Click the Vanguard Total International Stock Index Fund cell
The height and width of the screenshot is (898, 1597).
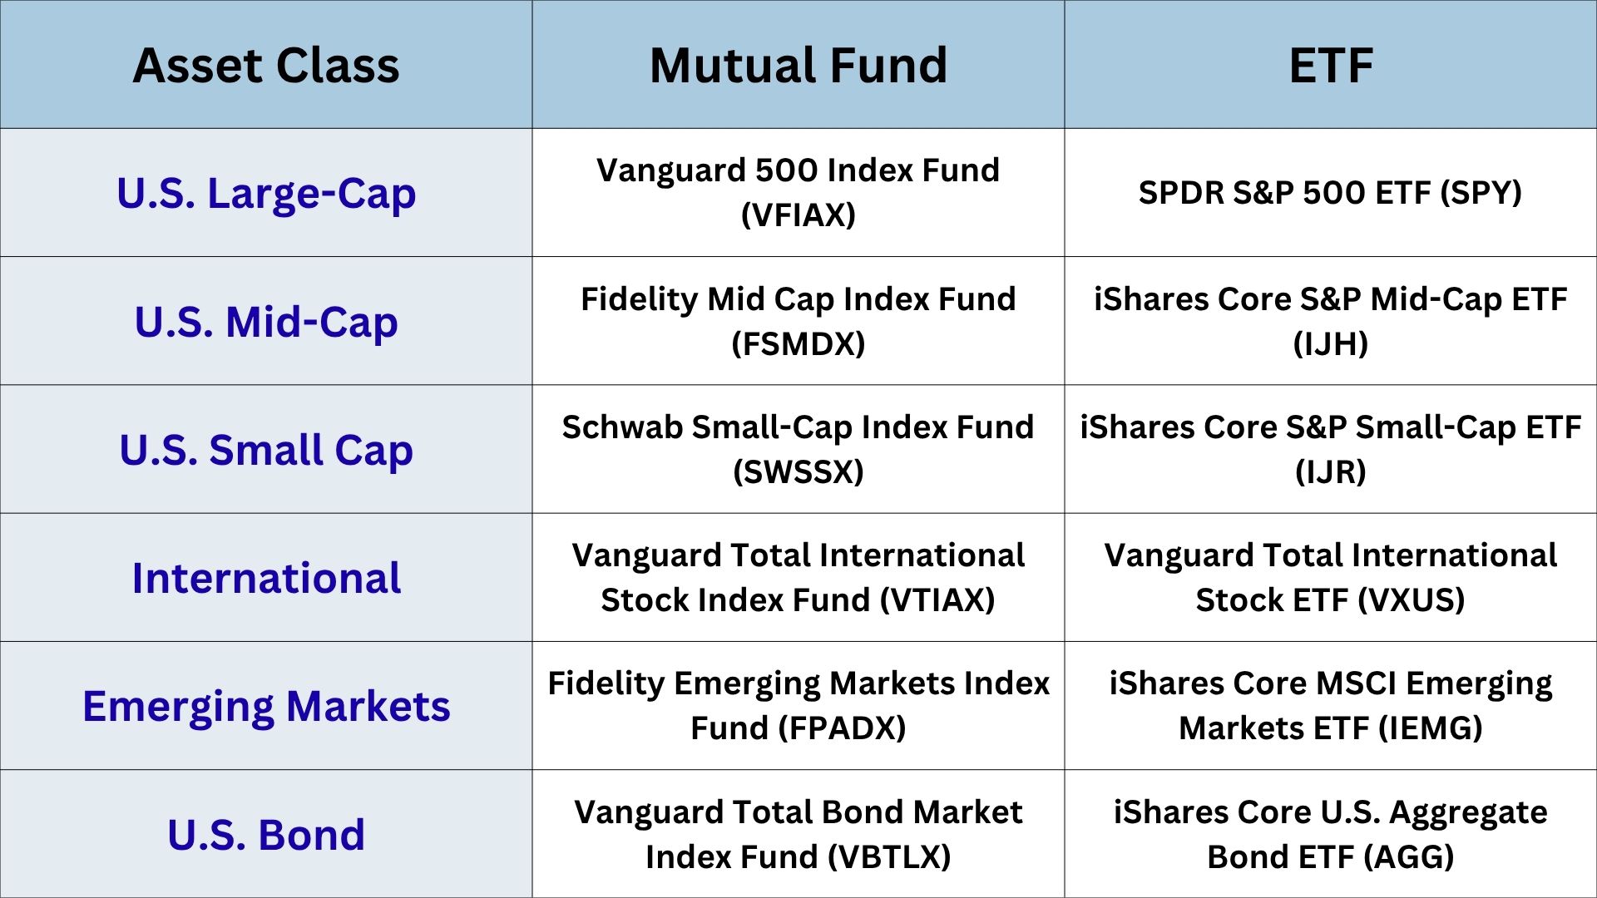pyautogui.click(x=798, y=578)
